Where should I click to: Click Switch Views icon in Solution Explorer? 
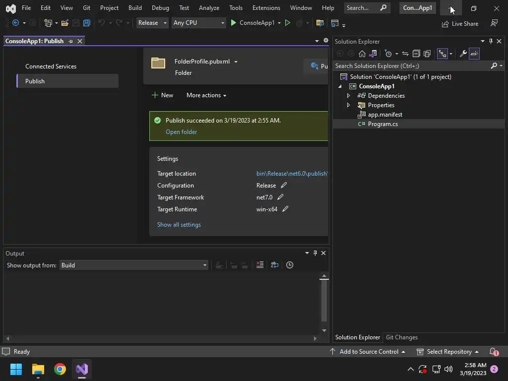coord(373,54)
